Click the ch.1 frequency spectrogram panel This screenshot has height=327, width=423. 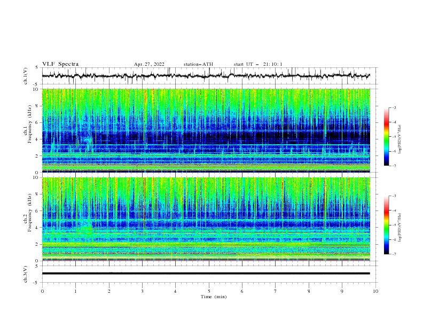coord(206,130)
